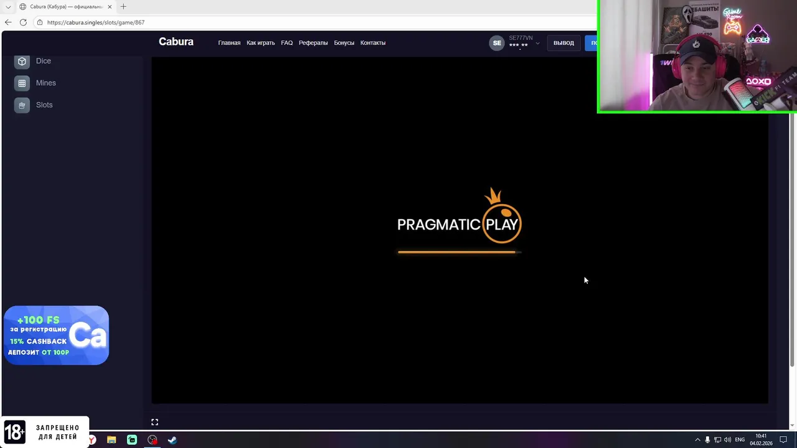797x448 pixels.
Task: Show hidden system tray icons
Action: point(697,440)
